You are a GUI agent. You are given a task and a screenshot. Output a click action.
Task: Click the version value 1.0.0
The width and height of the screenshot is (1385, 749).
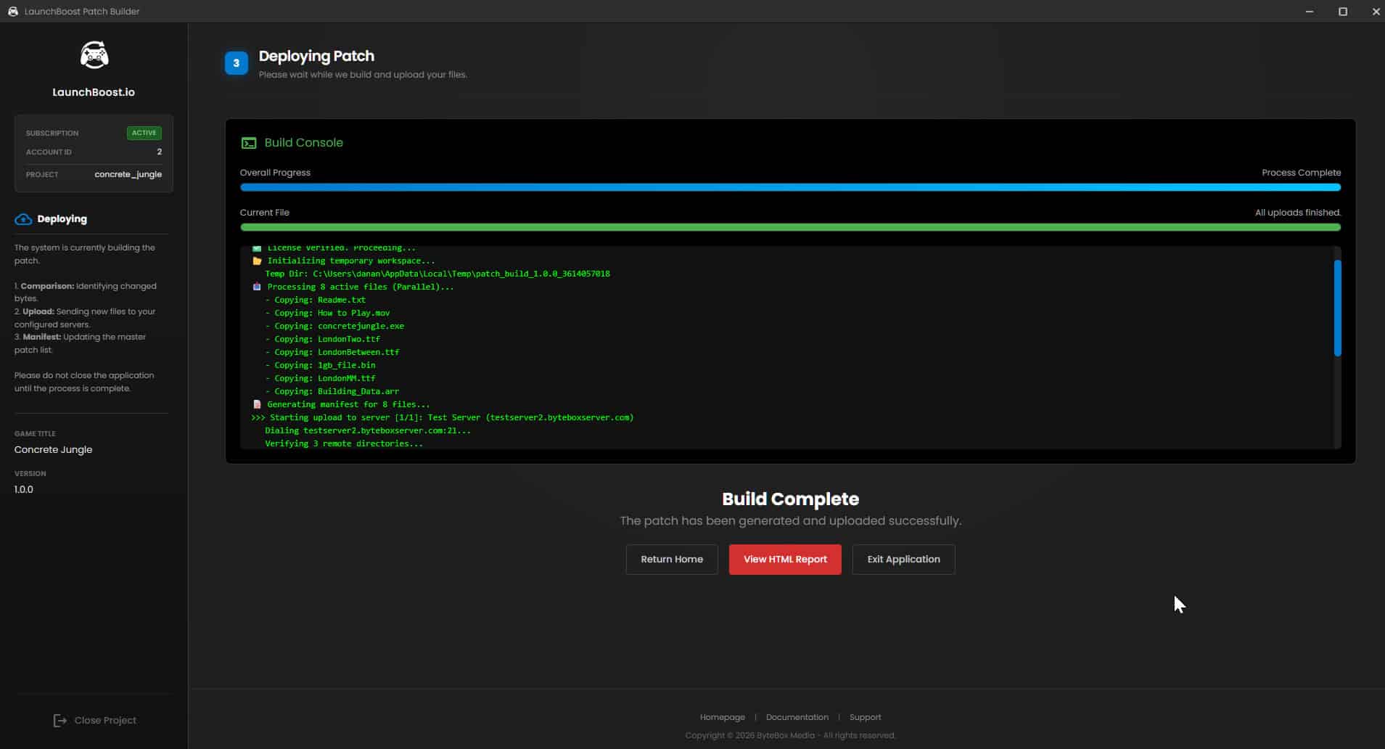24,489
